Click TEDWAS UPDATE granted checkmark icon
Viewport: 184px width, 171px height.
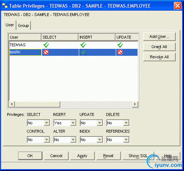[120, 45]
